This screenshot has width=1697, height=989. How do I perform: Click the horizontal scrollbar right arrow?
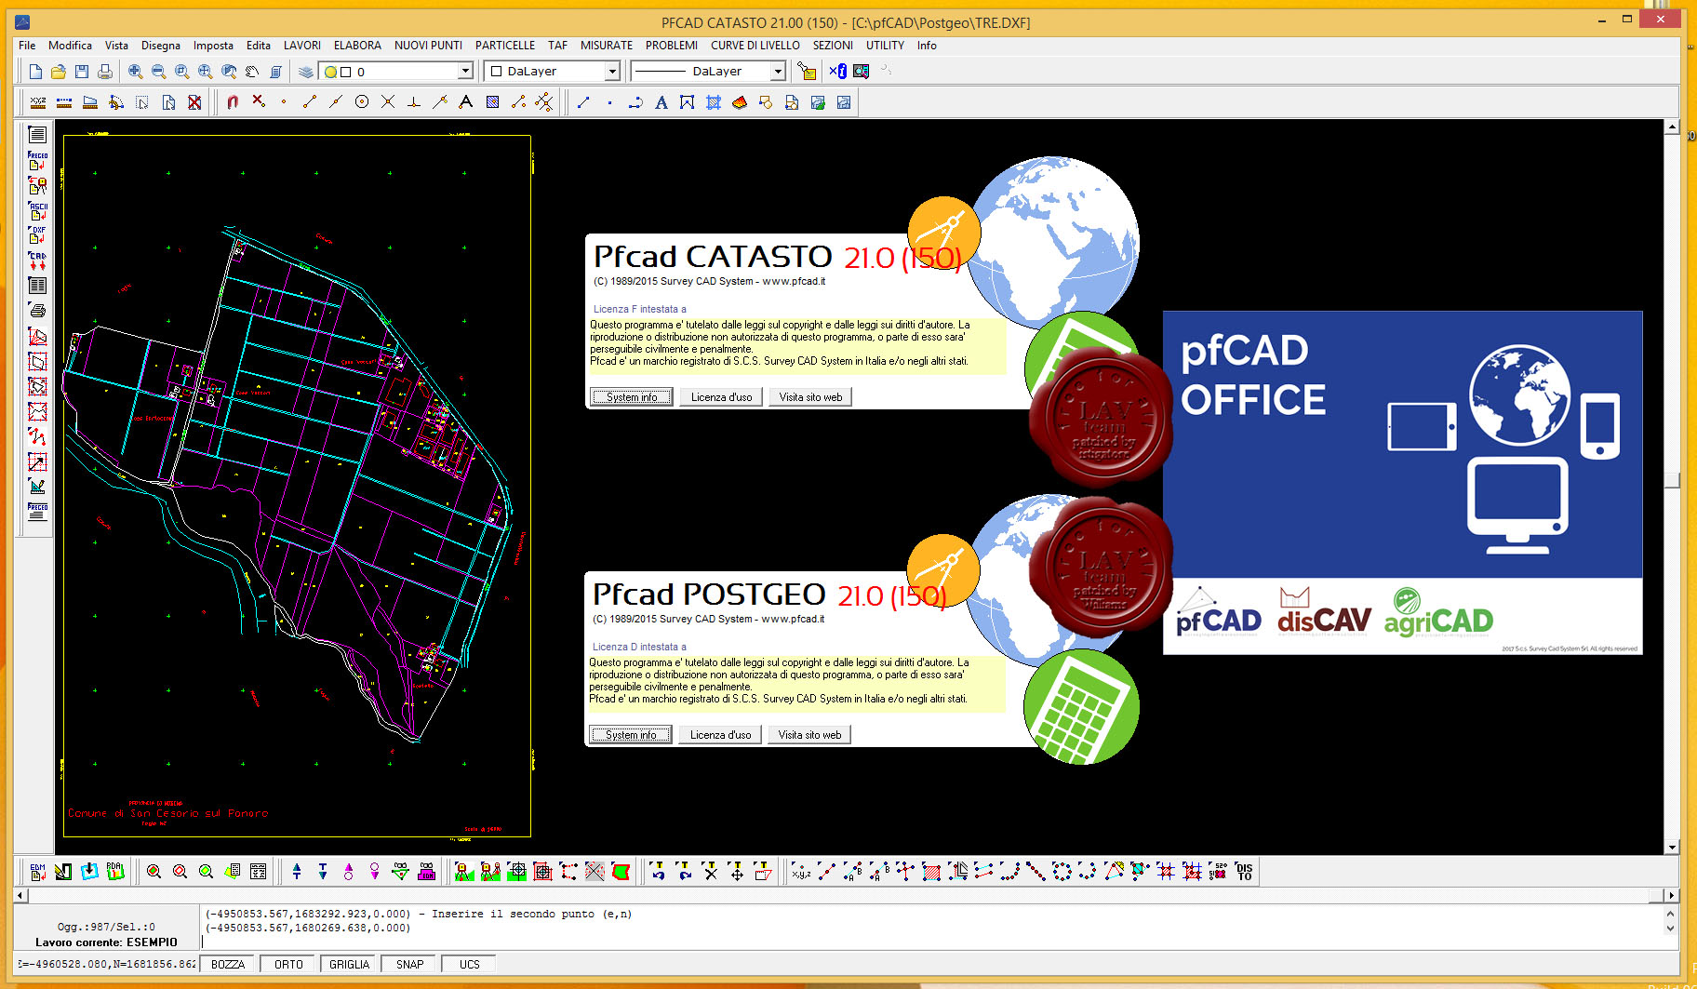pyautogui.click(x=1672, y=895)
